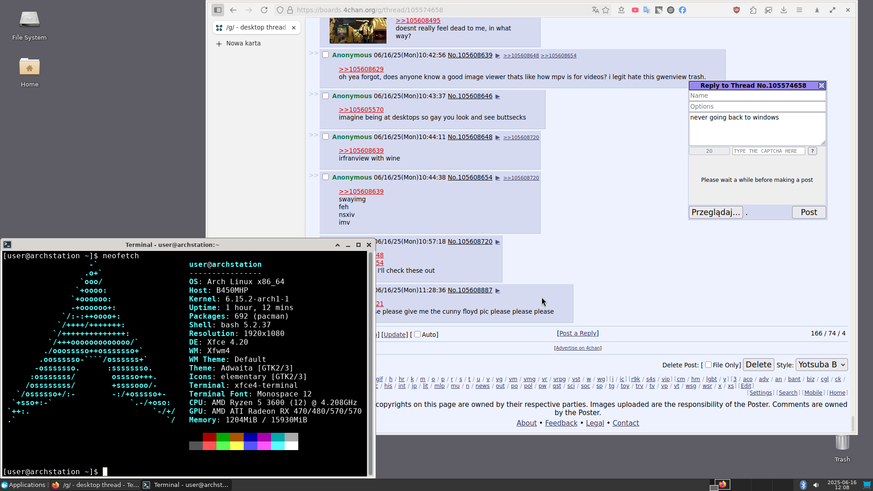
Task: Click the Post a Reply link
Action: pos(578,333)
